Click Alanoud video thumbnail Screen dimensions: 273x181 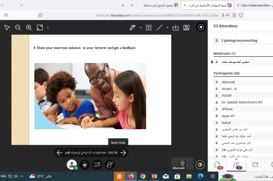click(x=182, y=164)
